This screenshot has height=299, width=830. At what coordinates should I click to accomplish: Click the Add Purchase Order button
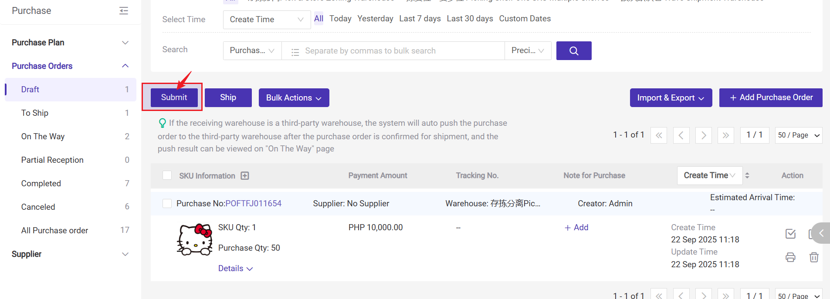pyautogui.click(x=770, y=97)
